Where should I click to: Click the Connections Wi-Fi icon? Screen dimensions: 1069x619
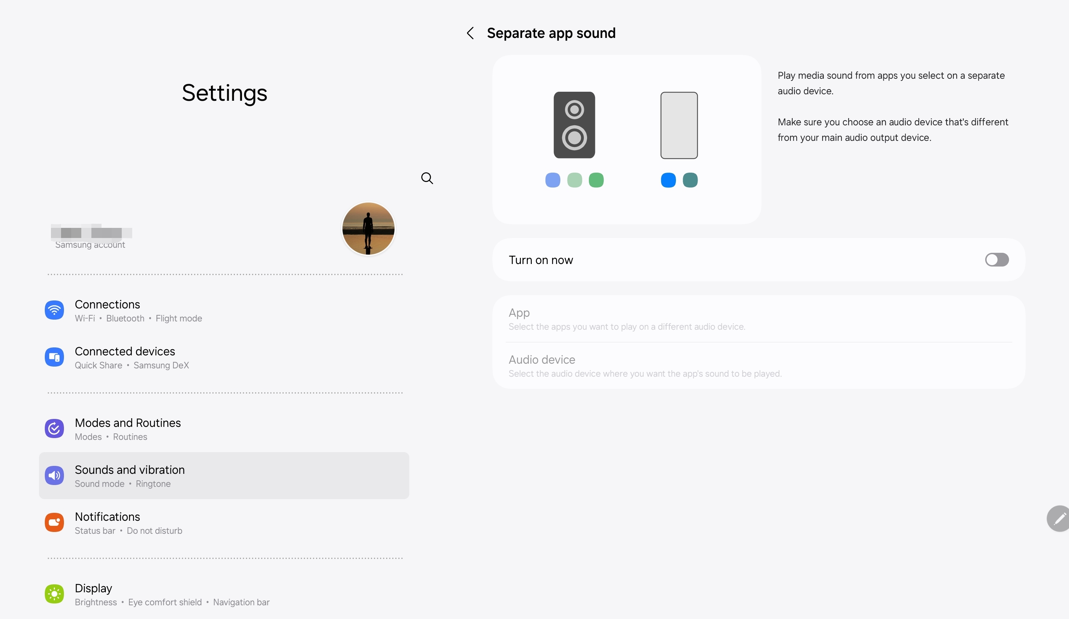[54, 310]
